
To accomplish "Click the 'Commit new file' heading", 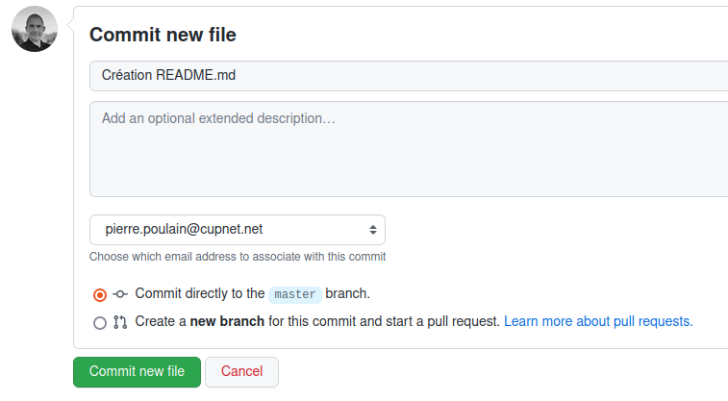I will [x=163, y=35].
